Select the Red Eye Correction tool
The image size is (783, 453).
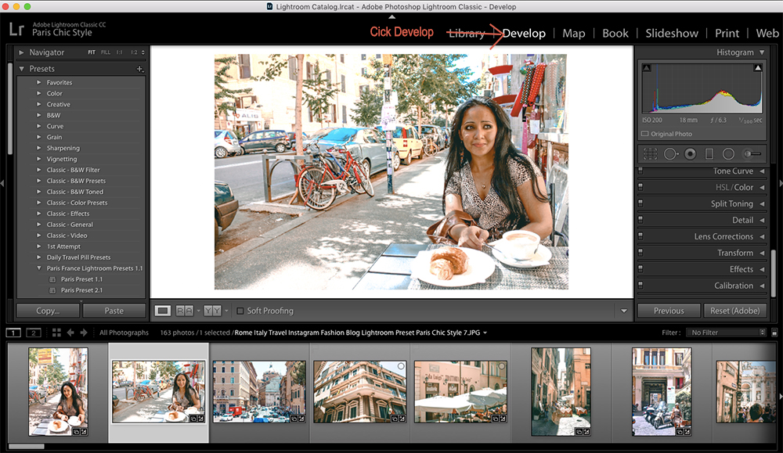pyautogui.click(x=690, y=154)
